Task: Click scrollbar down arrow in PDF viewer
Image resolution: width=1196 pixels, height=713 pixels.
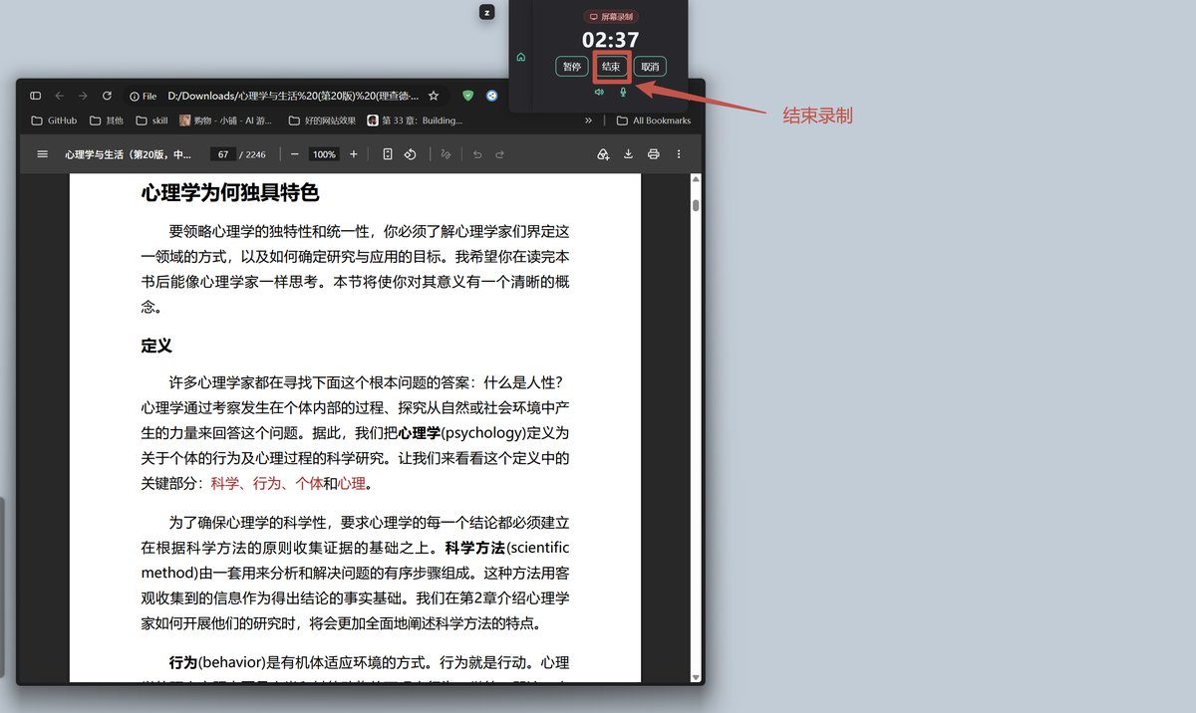Action: (696, 676)
